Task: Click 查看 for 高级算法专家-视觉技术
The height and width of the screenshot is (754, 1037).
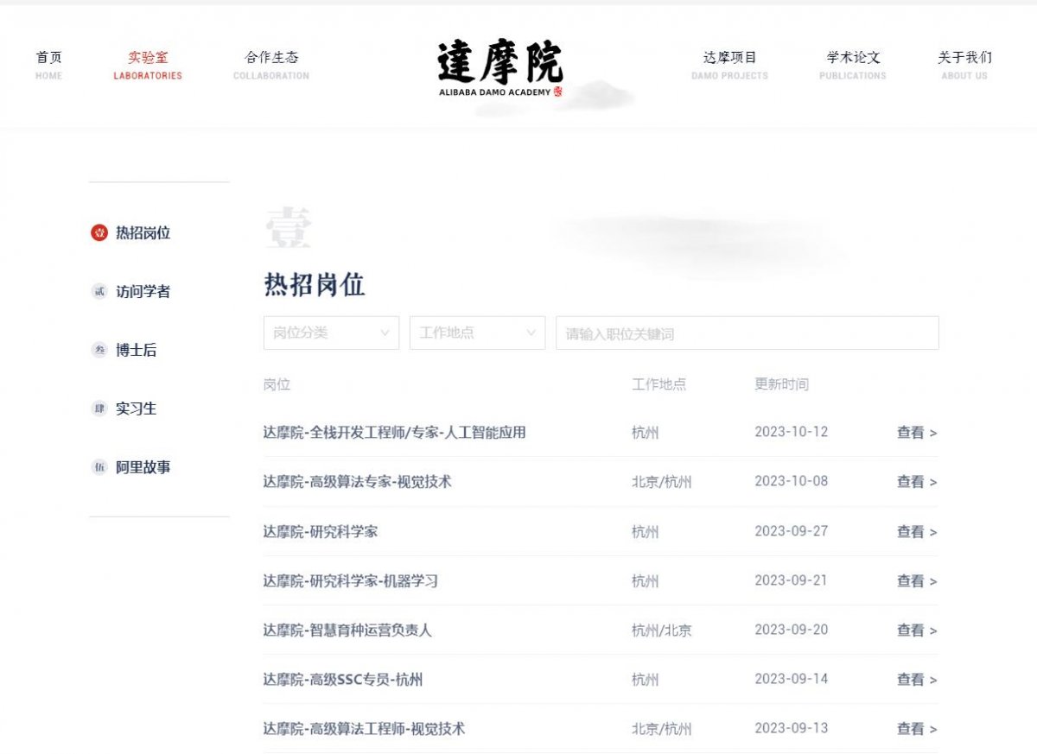Action: 917,482
